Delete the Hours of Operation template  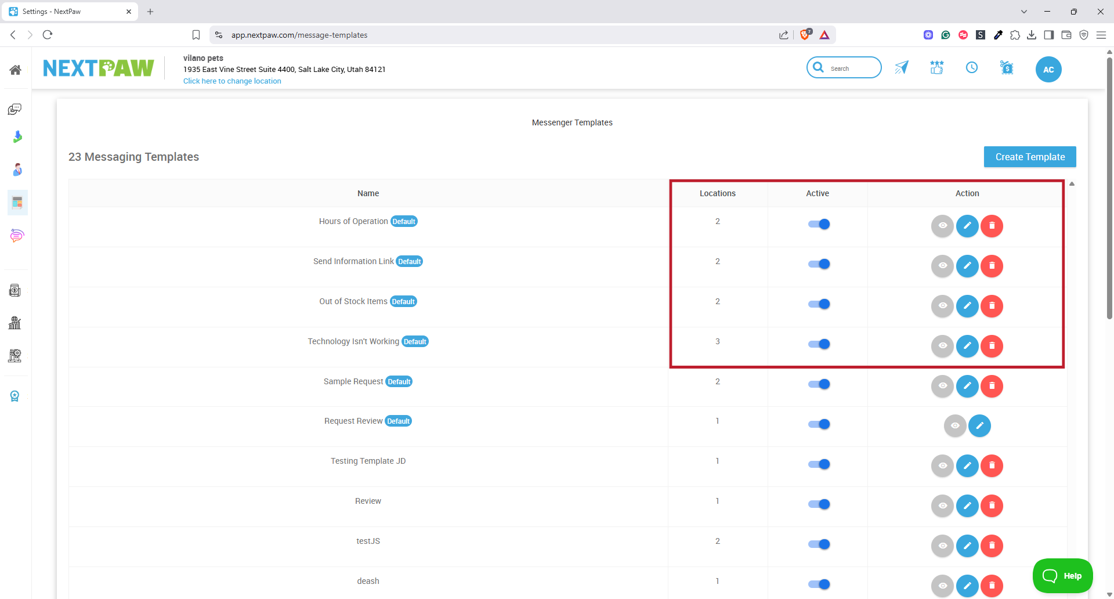click(992, 226)
